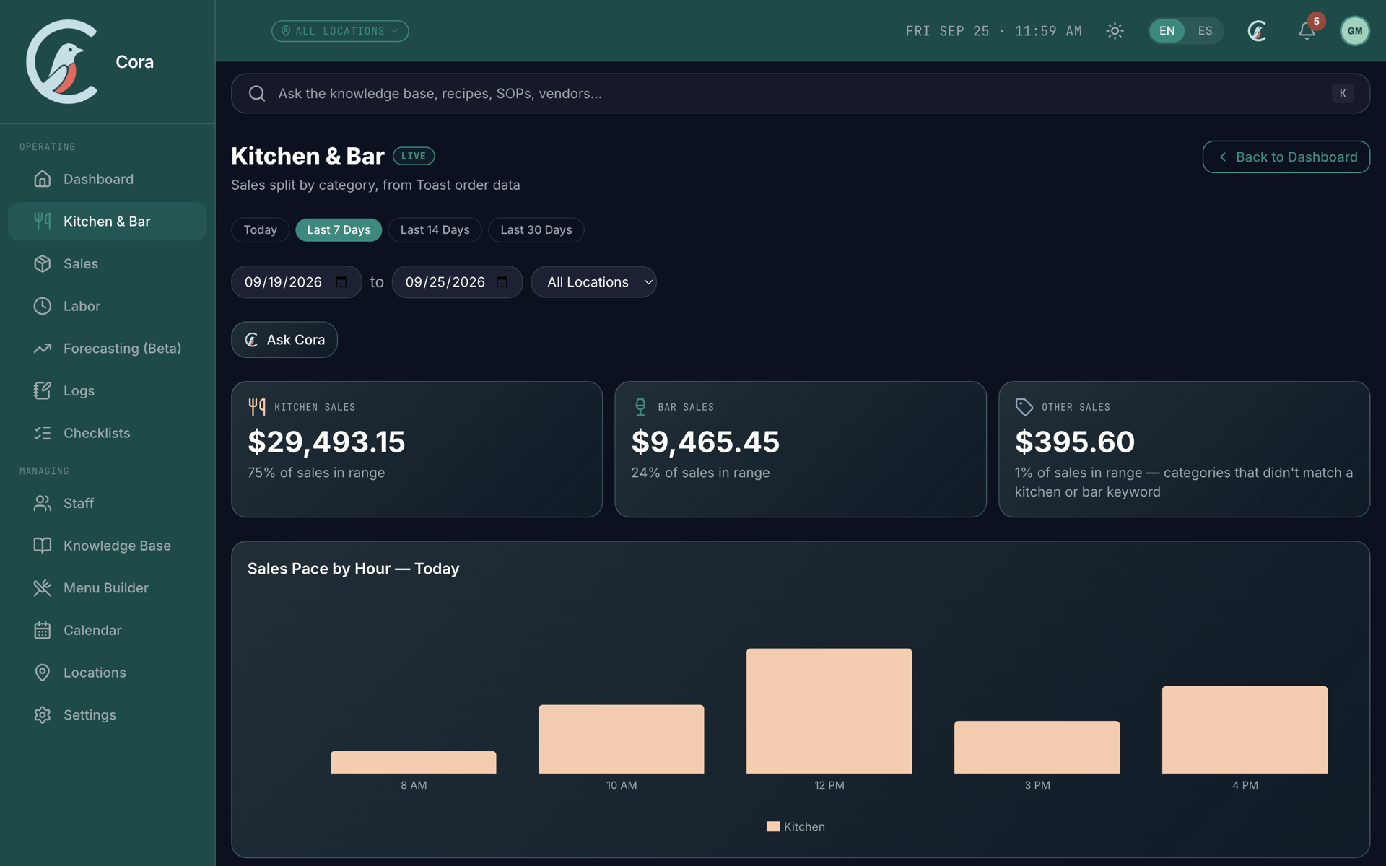1386x866 pixels.
Task: Expand the All Locations header selector
Action: click(340, 31)
